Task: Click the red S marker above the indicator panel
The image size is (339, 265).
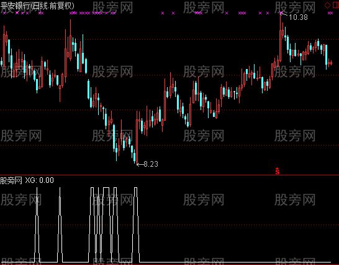Action: point(278,171)
